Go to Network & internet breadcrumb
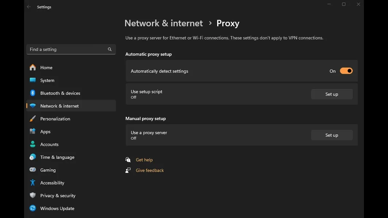The image size is (388, 218). point(164,23)
